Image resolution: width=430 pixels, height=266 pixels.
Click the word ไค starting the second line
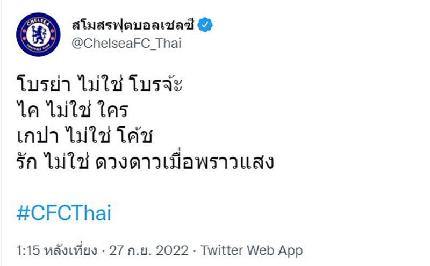coord(26,111)
